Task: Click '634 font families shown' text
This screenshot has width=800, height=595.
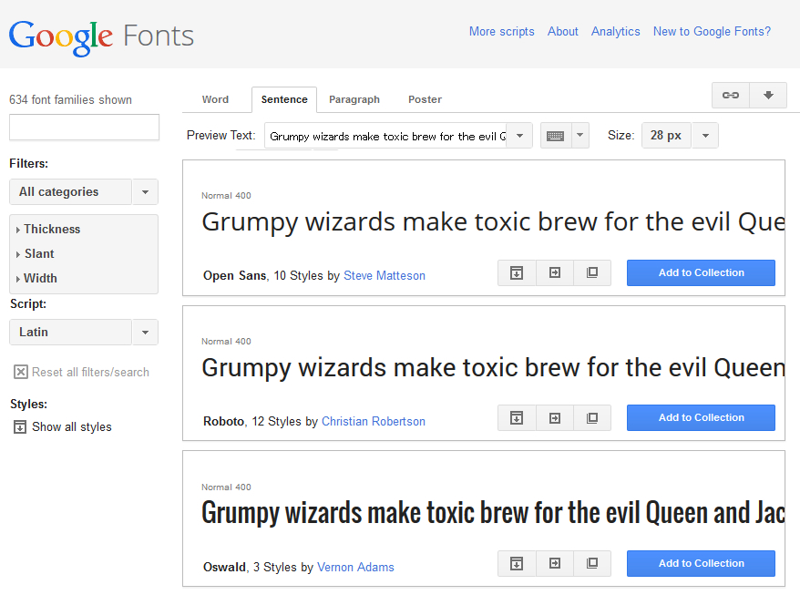Action: click(70, 99)
